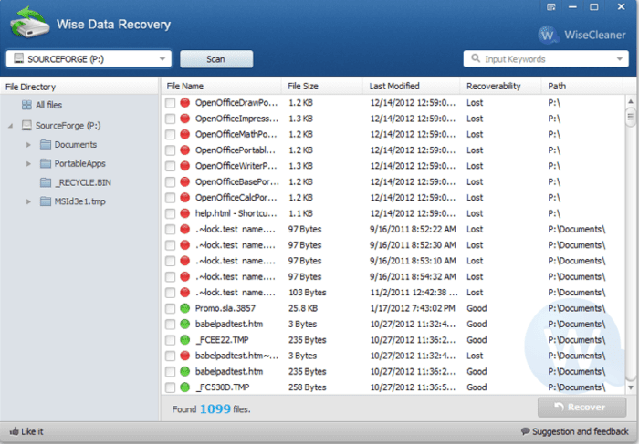
Task: Click the Documents folder icon
Action: pyautogui.click(x=46, y=144)
